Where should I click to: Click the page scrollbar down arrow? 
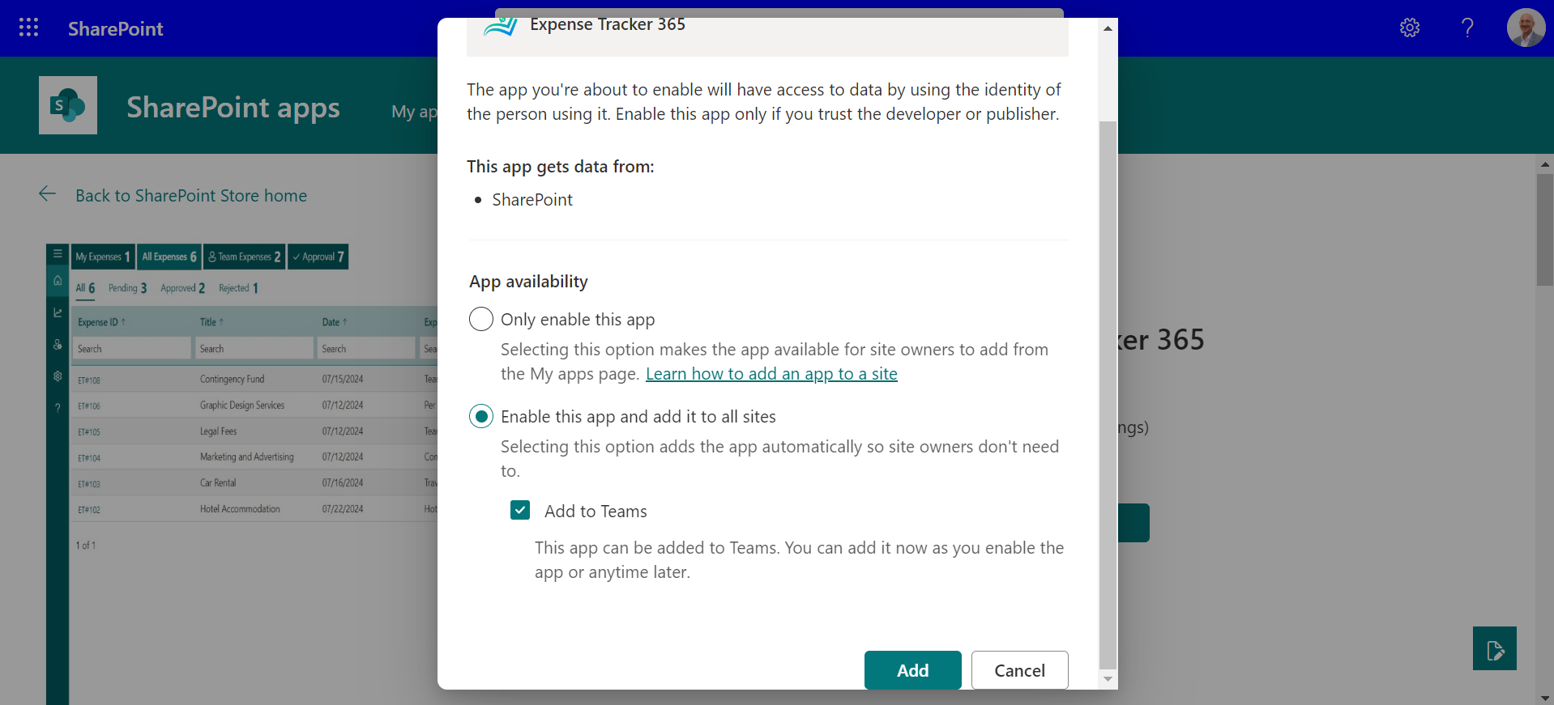coord(1545,698)
